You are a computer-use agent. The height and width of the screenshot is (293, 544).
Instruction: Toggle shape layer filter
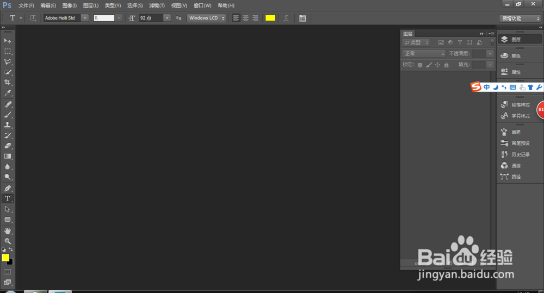[469, 42]
